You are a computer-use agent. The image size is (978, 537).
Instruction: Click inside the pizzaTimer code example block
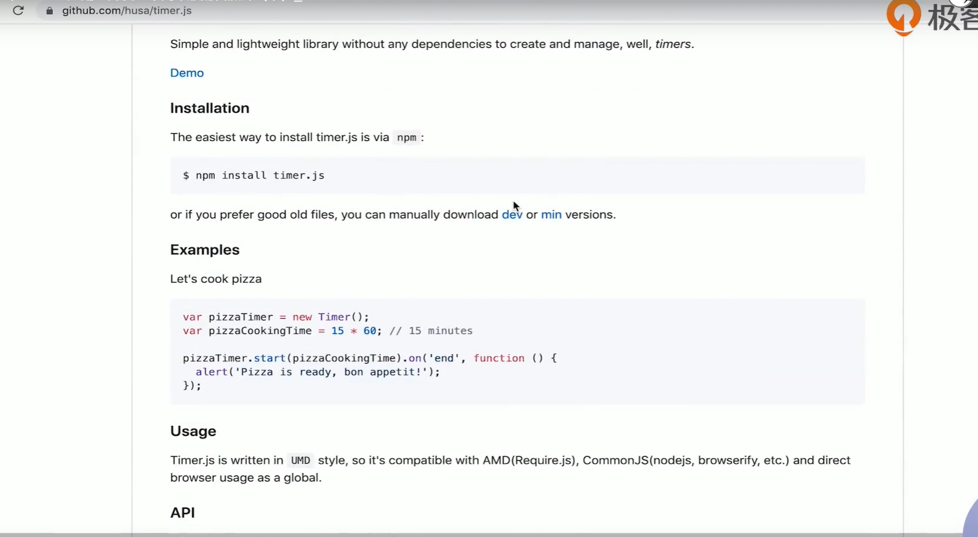pyautogui.click(x=517, y=351)
